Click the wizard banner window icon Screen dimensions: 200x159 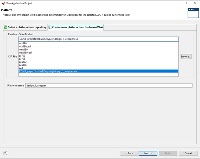pyautogui.click(x=193, y=13)
